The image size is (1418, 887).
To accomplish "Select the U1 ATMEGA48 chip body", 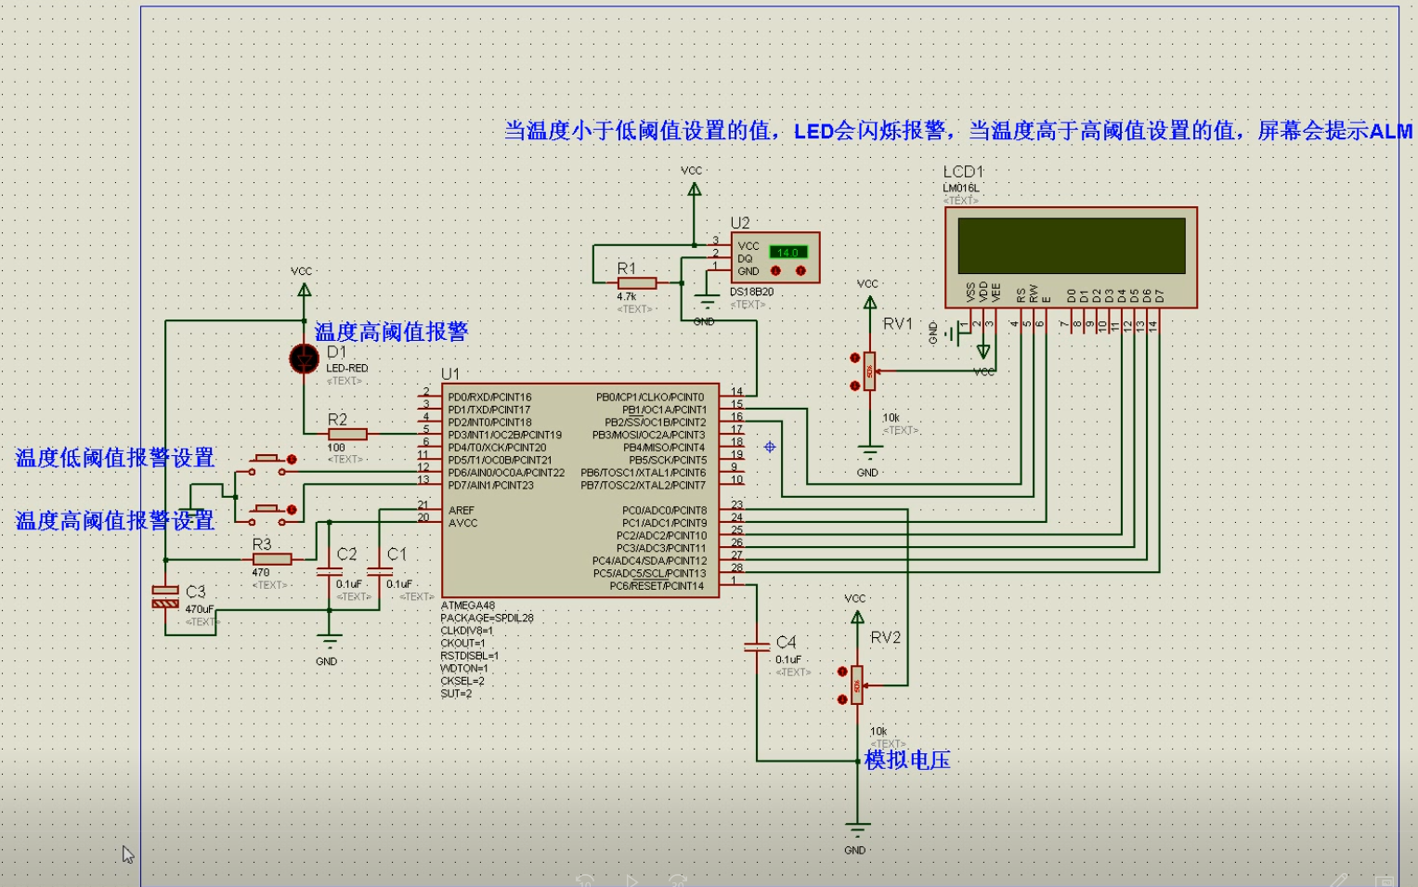I will pos(580,490).
